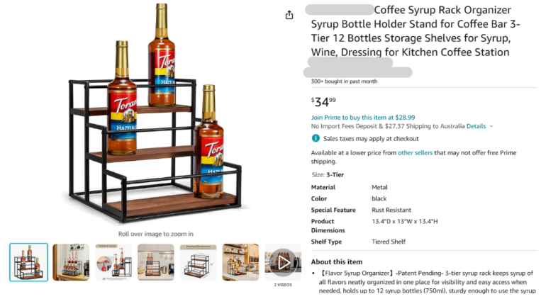This screenshot has width=541, height=299.
Task: Click the 2 VIDEOS label
Action: [x=283, y=285]
